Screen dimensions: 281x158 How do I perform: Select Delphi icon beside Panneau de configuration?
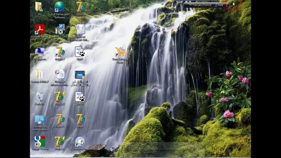[x=60, y=119]
